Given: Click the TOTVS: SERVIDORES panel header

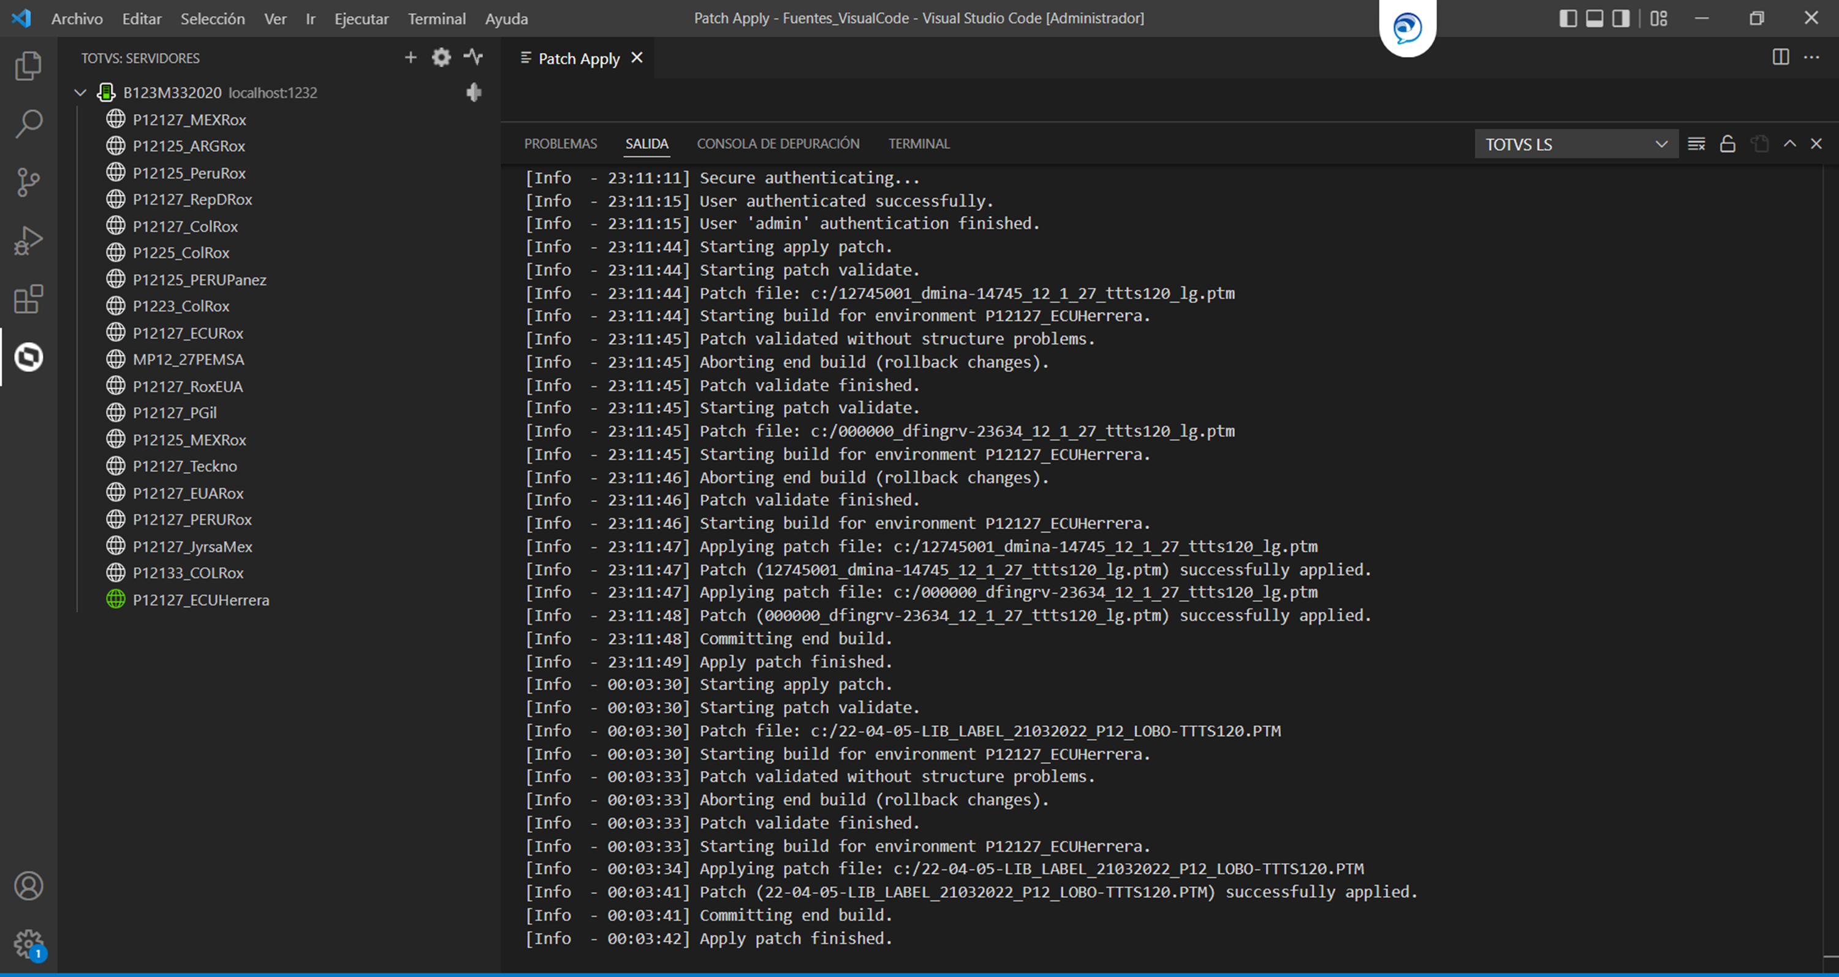Looking at the screenshot, I should coord(141,58).
